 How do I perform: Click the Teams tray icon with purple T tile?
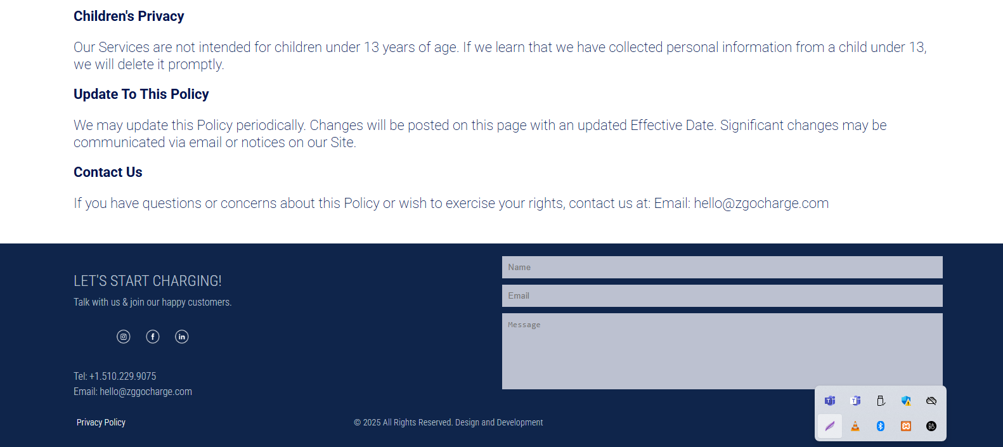click(830, 401)
